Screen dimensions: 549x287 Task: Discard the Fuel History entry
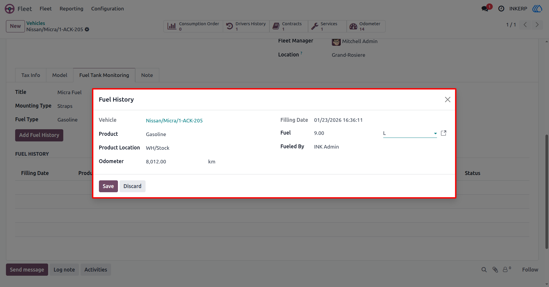click(132, 186)
